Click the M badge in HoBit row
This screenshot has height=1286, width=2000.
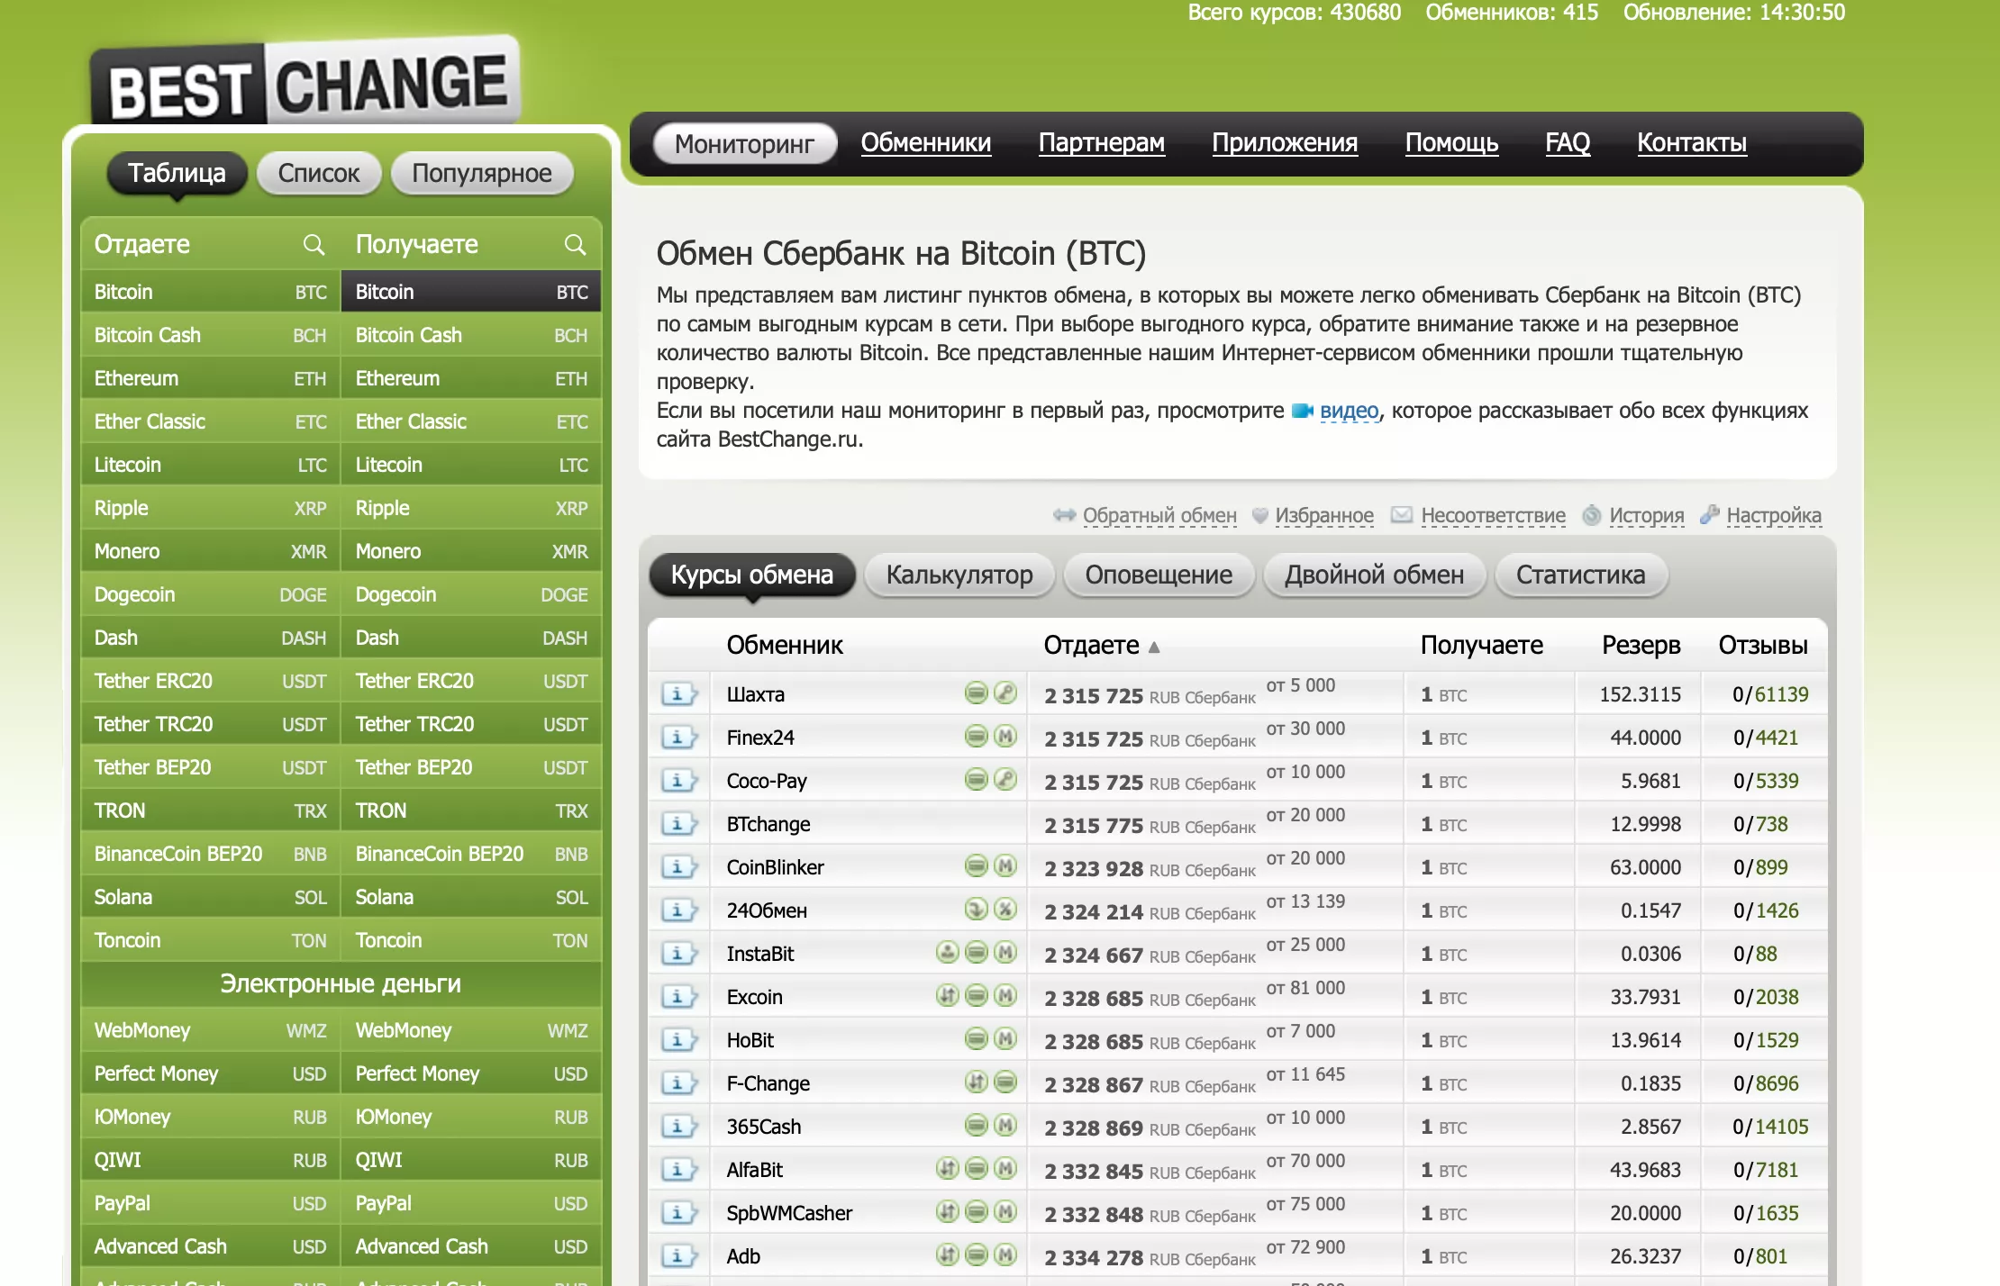point(1005,1038)
